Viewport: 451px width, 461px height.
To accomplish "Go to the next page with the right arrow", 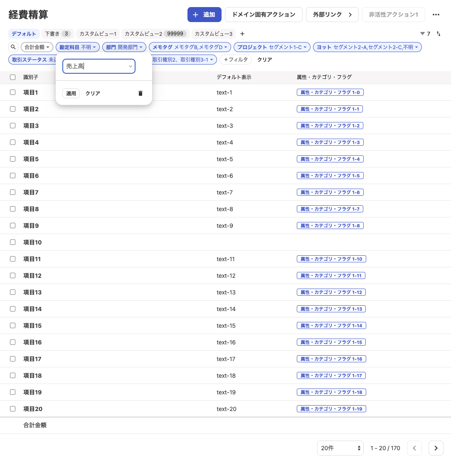I will point(436,448).
